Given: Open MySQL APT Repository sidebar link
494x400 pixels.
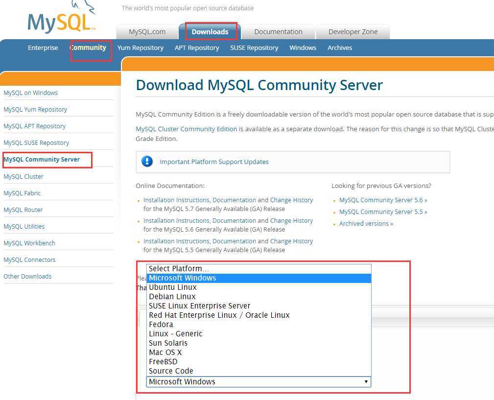Looking at the screenshot, I should [x=35, y=126].
